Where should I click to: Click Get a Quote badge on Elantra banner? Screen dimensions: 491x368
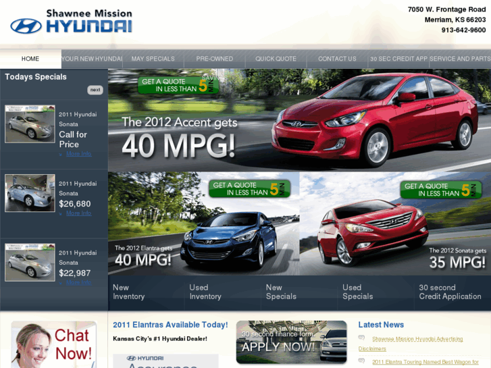point(250,188)
